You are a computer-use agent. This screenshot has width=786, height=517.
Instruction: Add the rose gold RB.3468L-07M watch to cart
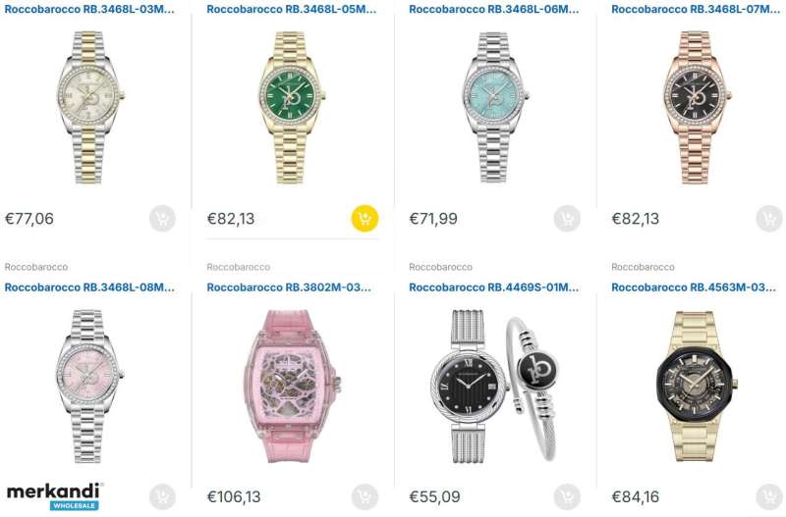coord(769,218)
